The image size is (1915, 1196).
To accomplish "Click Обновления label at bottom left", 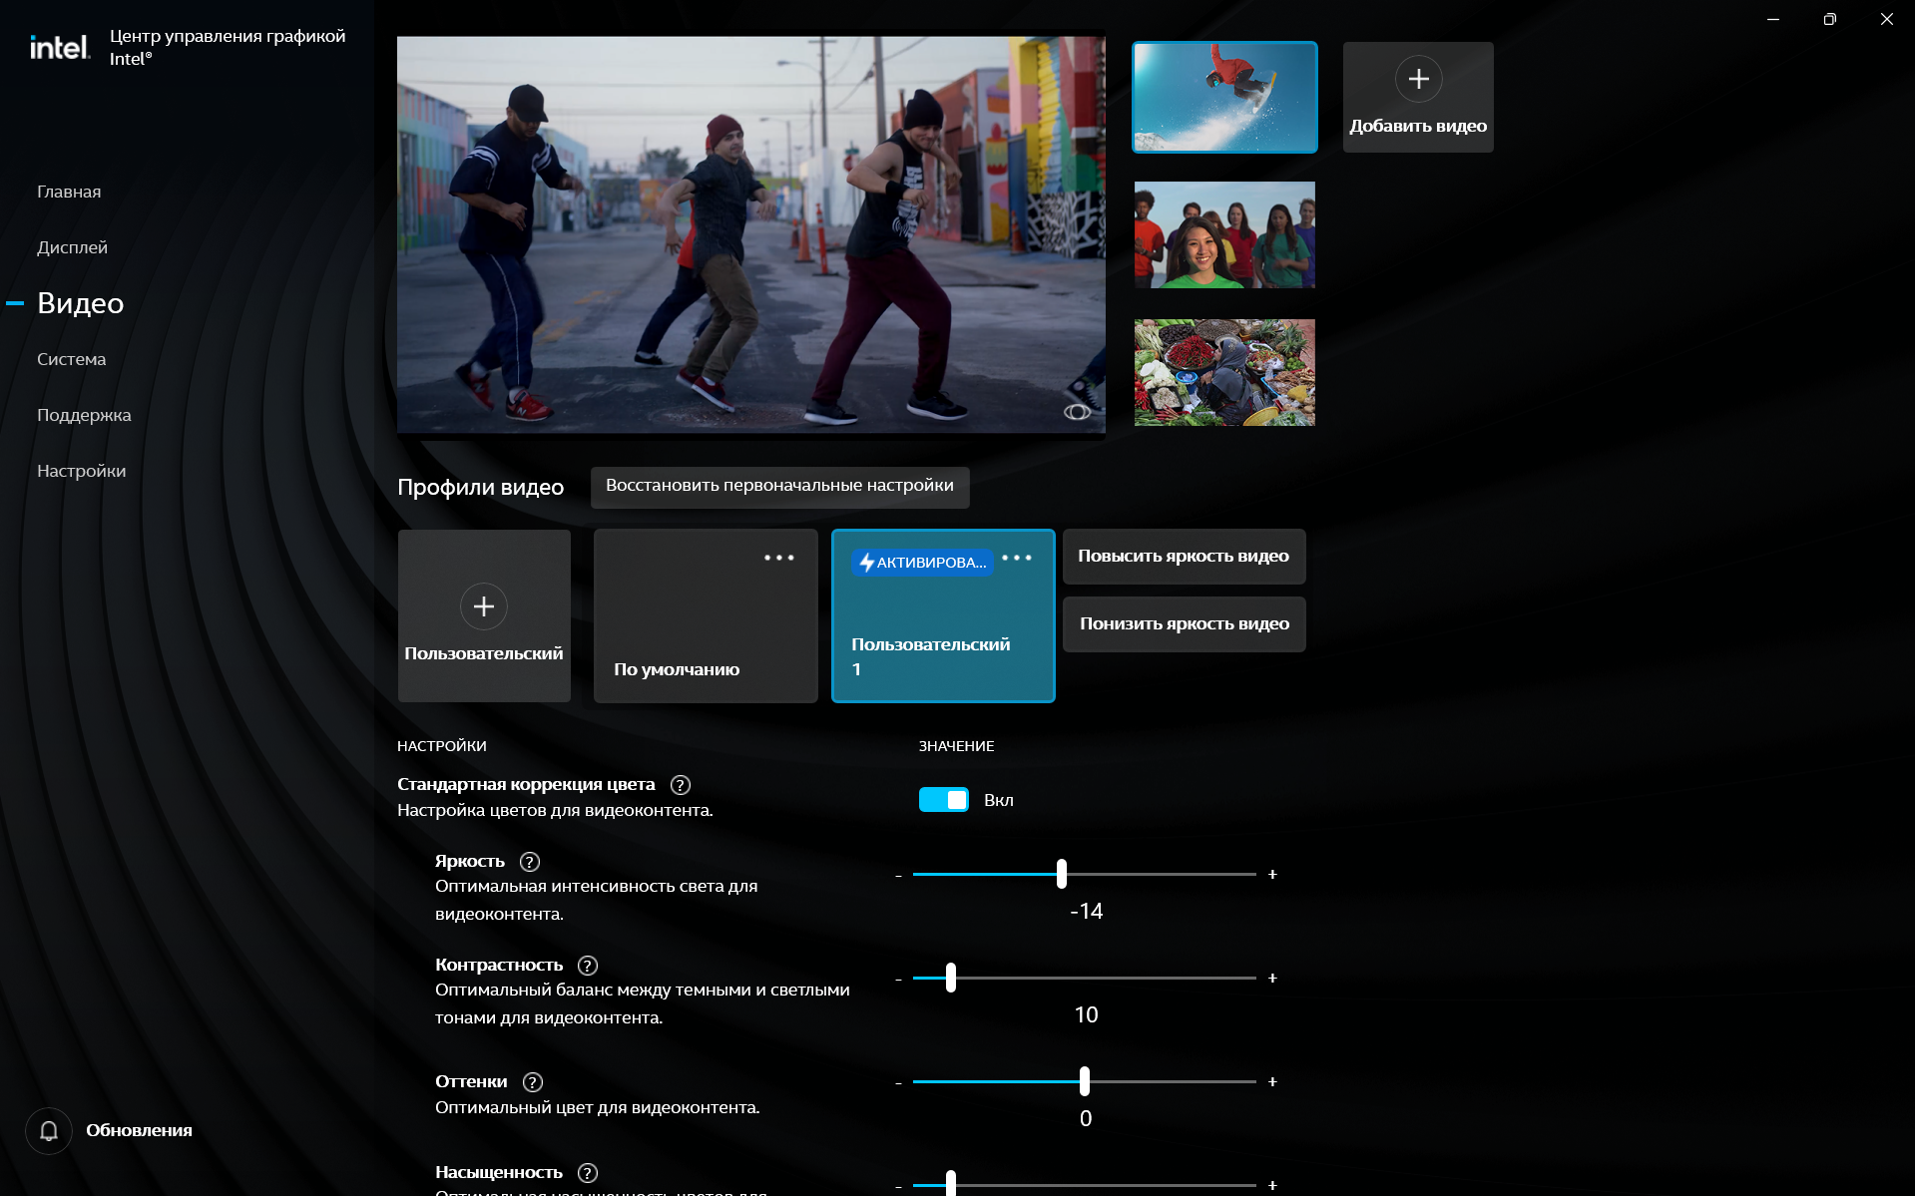I will pos(139,1130).
